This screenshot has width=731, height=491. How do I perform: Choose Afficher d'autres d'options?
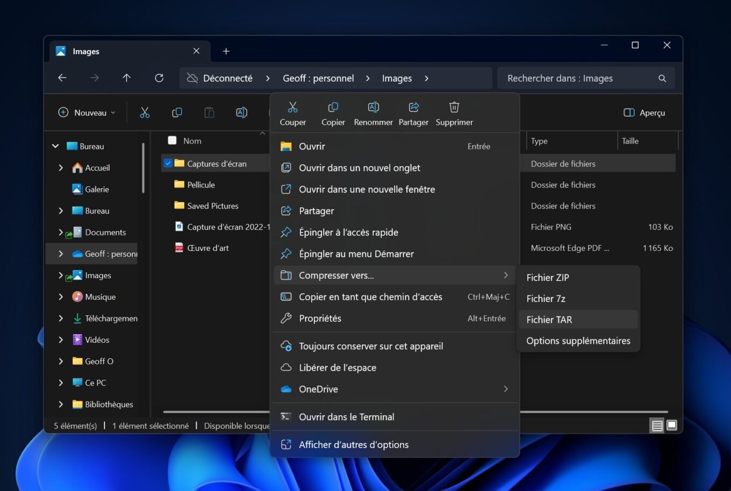click(395, 445)
